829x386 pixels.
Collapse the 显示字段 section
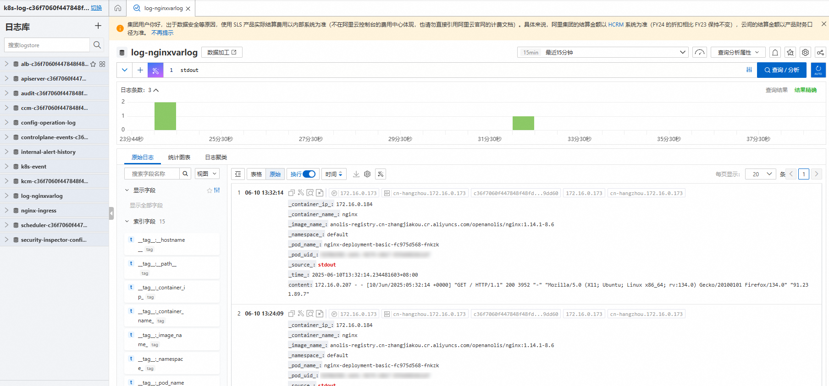coord(127,190)
